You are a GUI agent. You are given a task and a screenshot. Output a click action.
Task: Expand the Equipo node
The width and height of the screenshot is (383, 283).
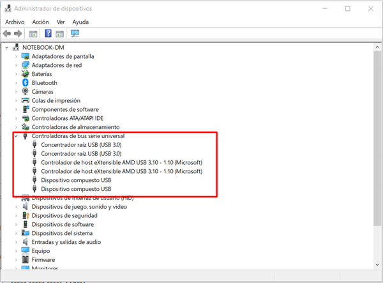(x=16, y=251)
